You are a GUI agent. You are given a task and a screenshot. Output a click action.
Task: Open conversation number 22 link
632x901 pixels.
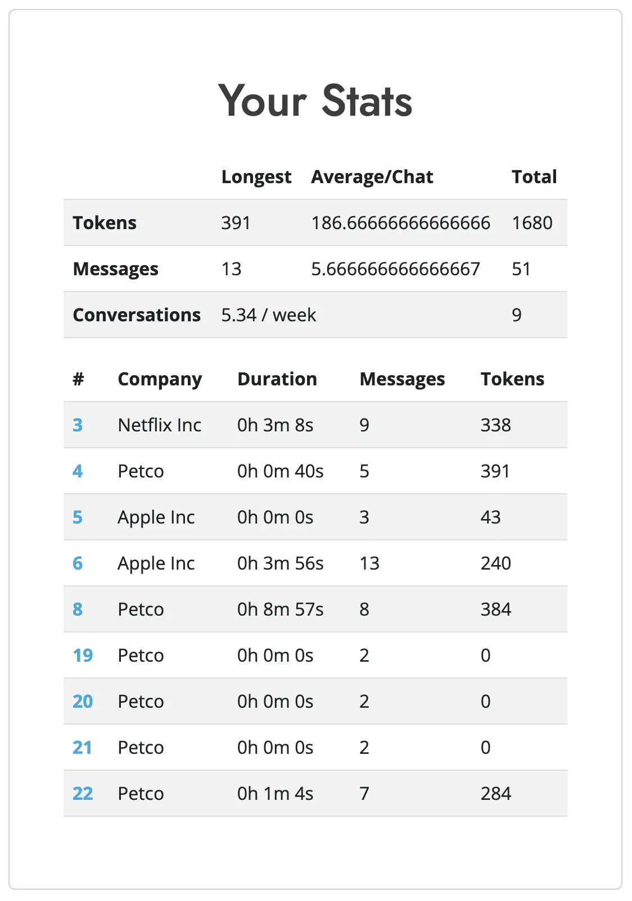(x=83, y=794)
